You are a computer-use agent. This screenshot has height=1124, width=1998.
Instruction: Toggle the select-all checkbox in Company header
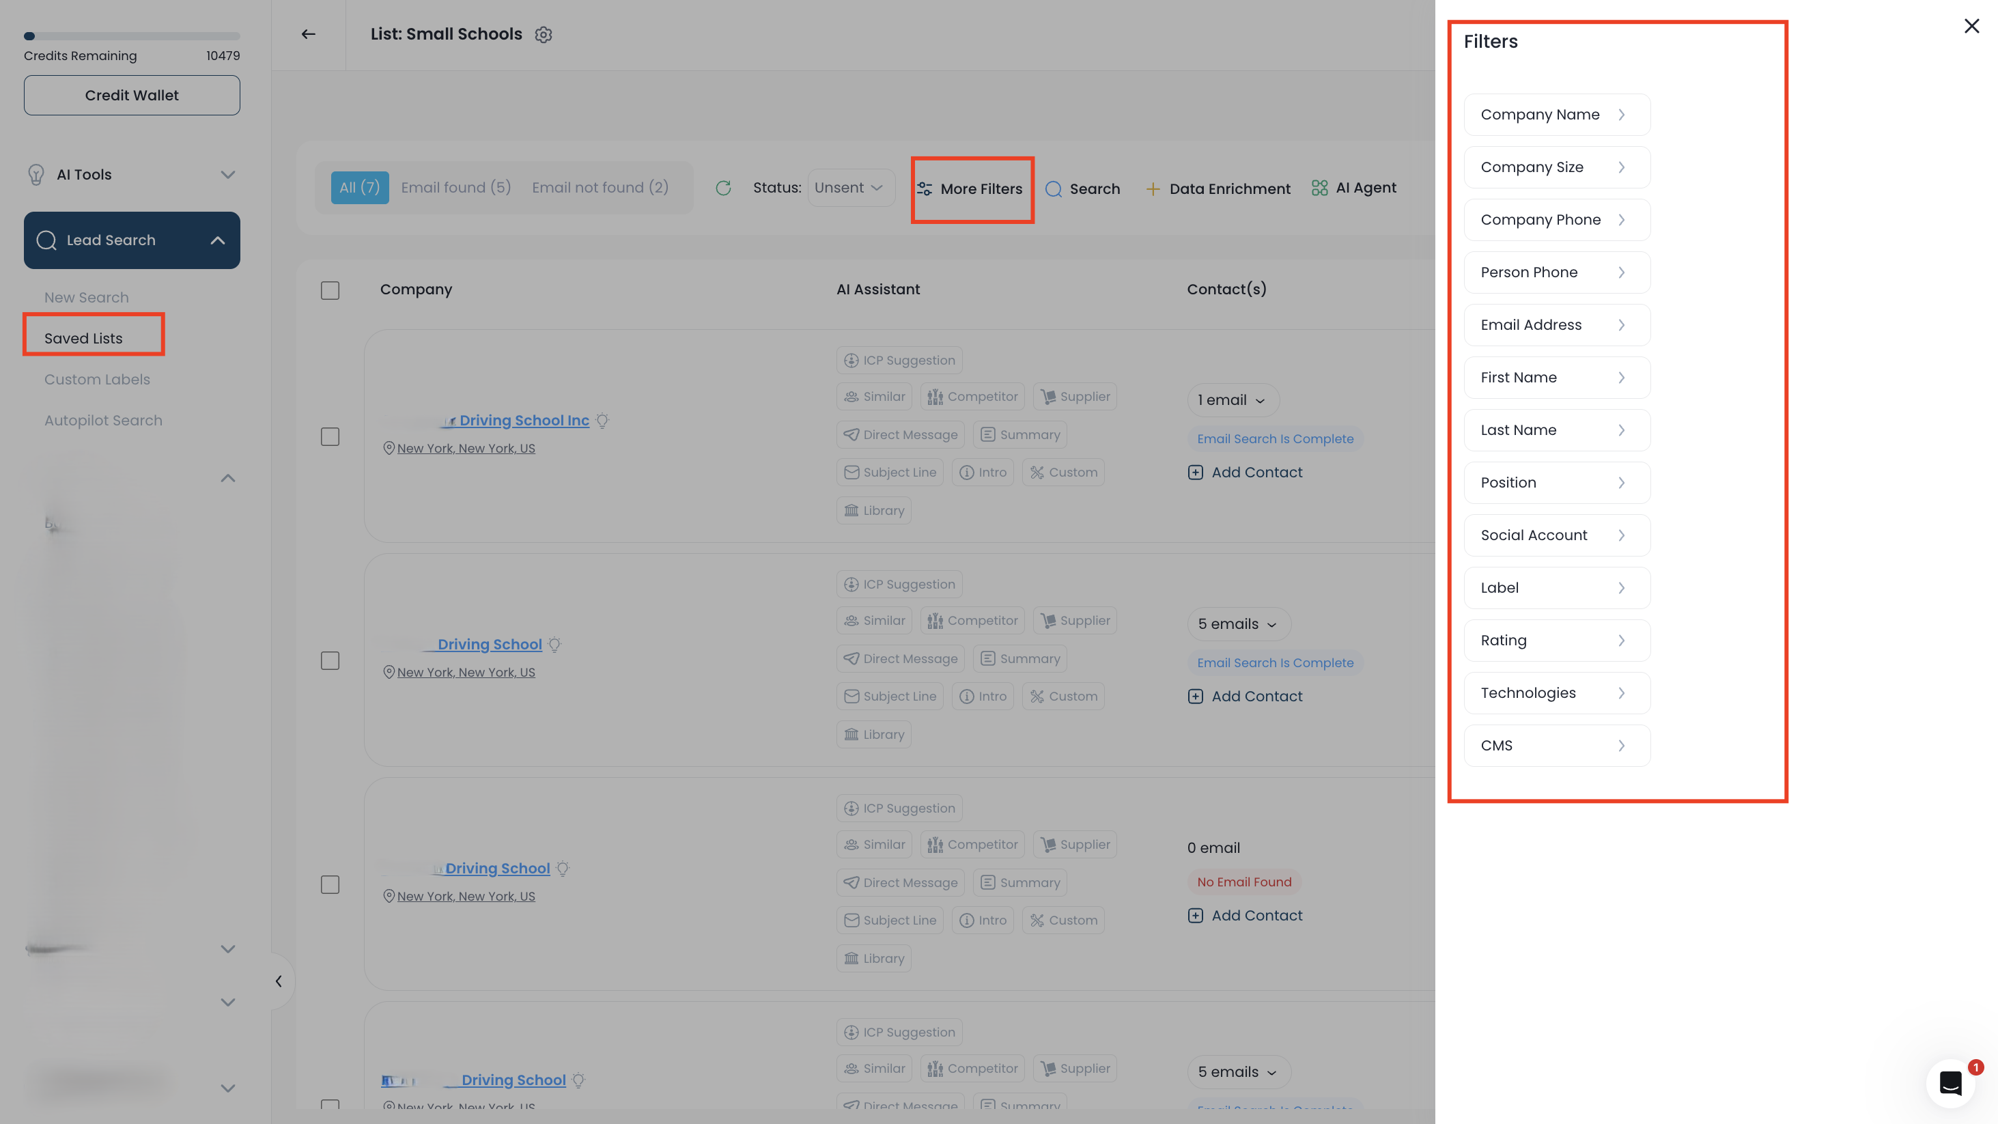click(330, 290)
